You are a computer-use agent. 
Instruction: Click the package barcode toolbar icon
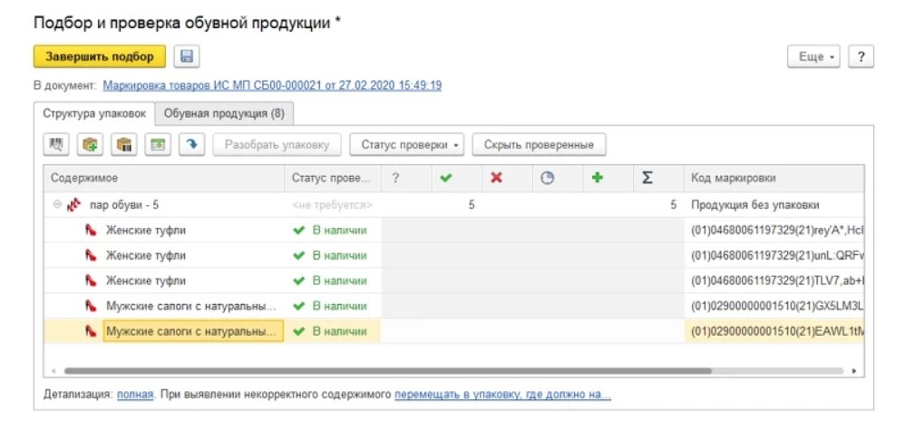click(124, 144)
